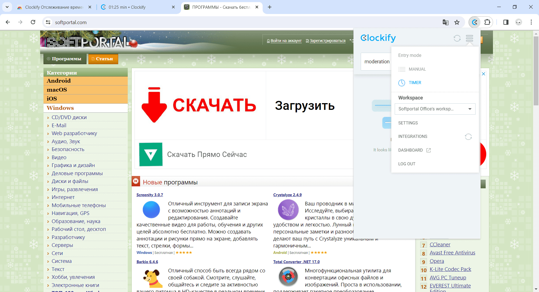
Task: Click Скачать Прямо Сейчас ad text
Action: 207,154
